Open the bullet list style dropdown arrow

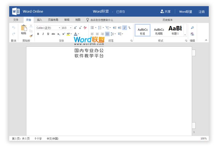click(96, 28)
